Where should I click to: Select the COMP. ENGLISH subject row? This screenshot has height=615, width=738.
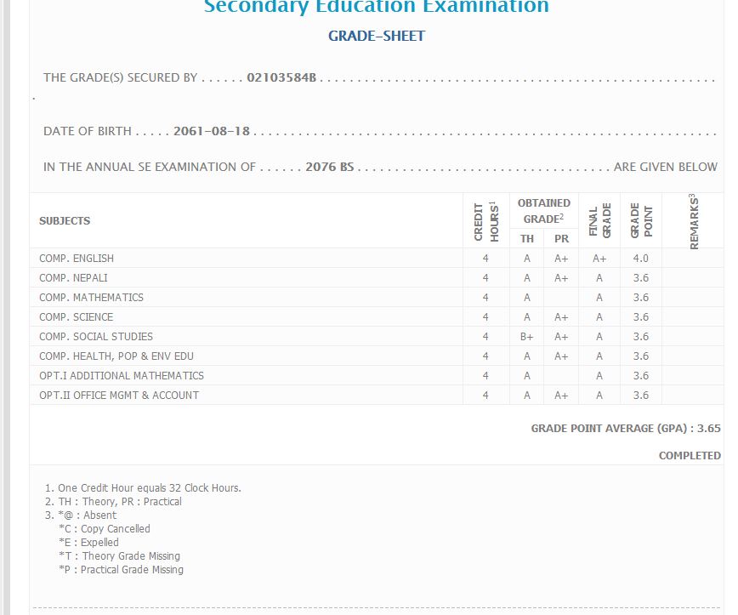(77, 259)
